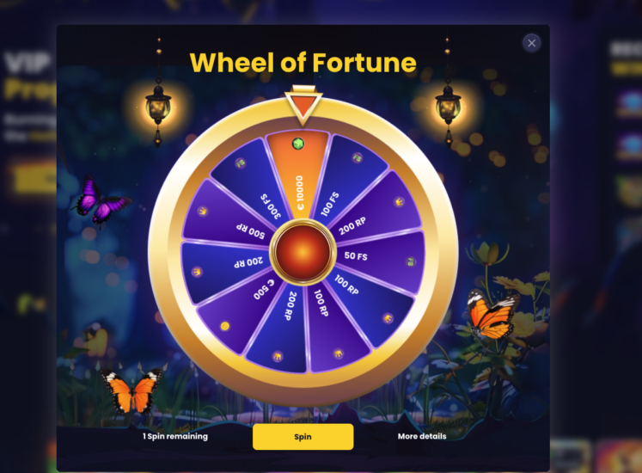Click the green gem on orange segment
This screenshot has height=473, width=642.
coord(298,144)
